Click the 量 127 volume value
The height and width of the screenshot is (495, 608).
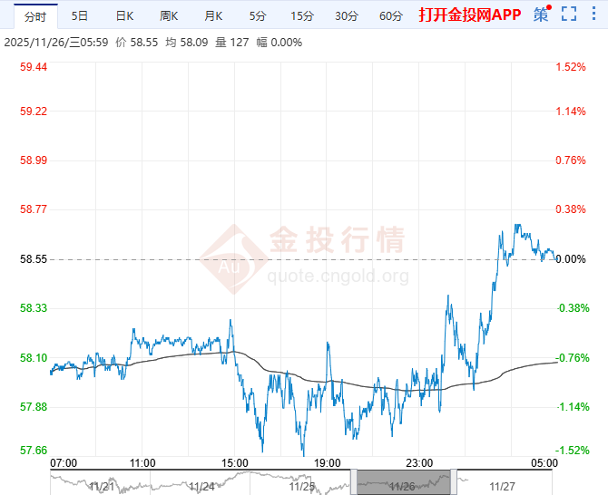[232, 42]
